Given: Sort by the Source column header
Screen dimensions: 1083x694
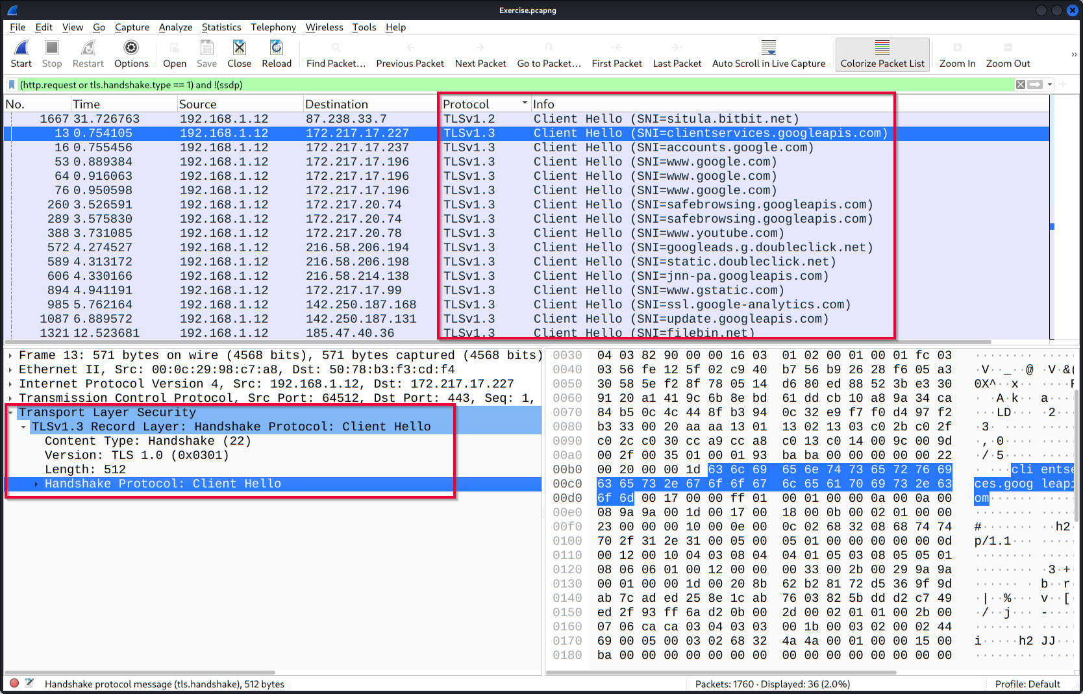Looking at the screenshot, I should point(240,104).
